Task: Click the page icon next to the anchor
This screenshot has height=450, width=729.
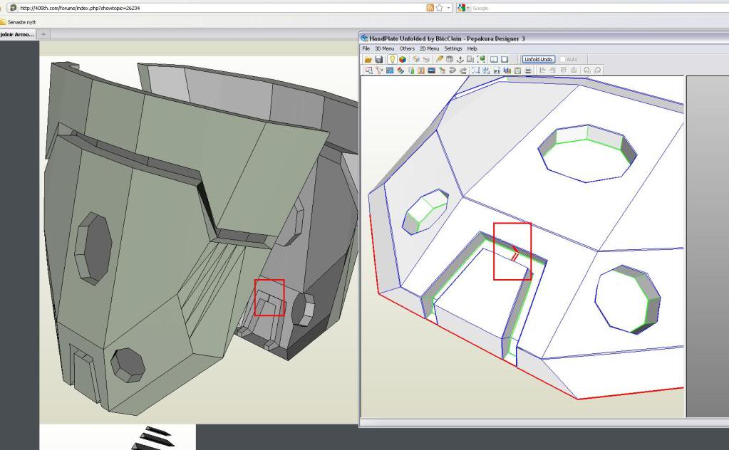Action: [470, 59]
